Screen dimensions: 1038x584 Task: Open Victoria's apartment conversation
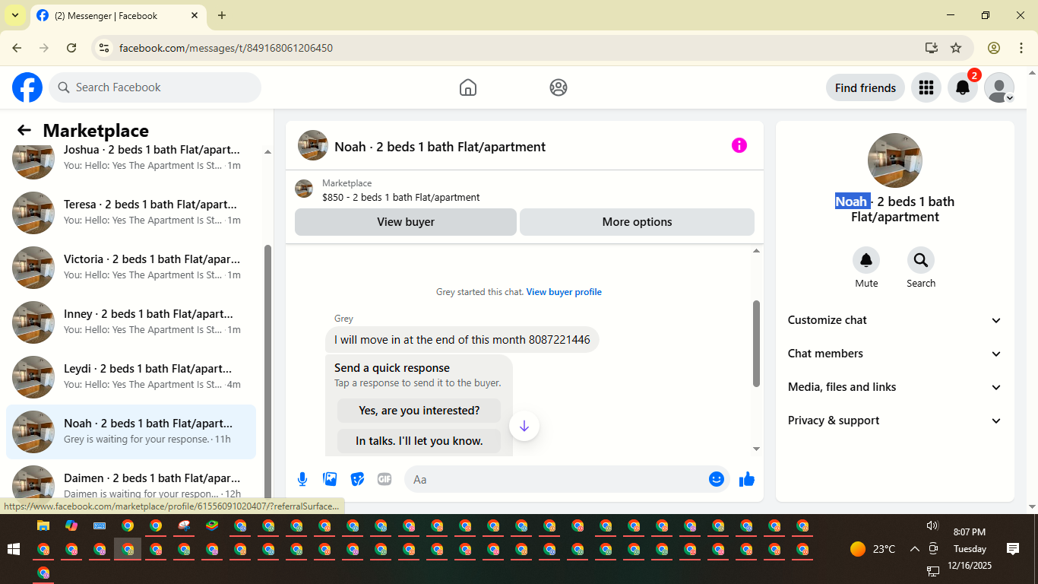pos(131,267)
